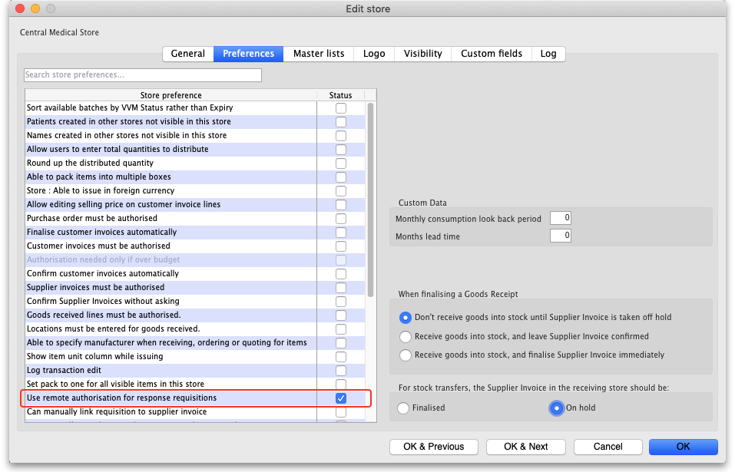
Task: Check Supplier invoices must be authorised
Action: 341,288
